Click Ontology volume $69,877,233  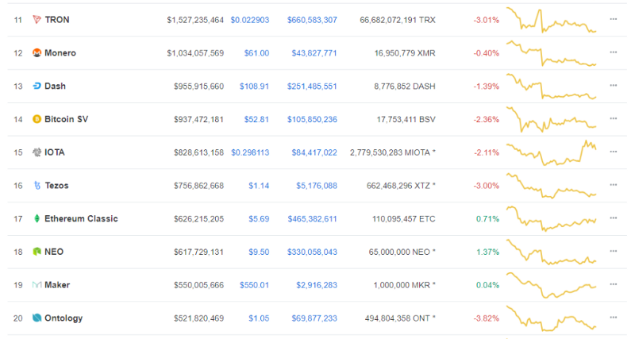(x=314, y=318)
